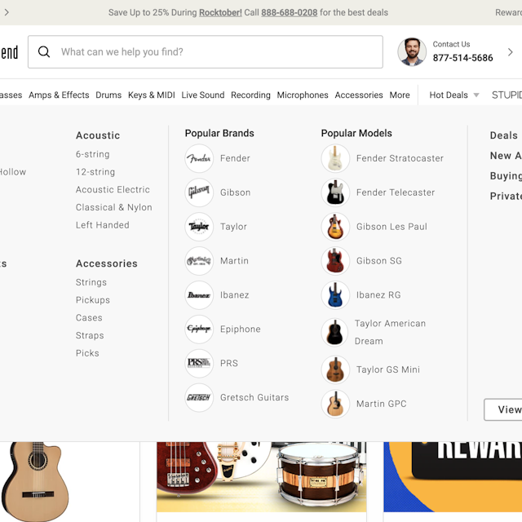Open the Live Sound menu
Viewport: 522px width, 522px height.
click(x=203, y=95)
